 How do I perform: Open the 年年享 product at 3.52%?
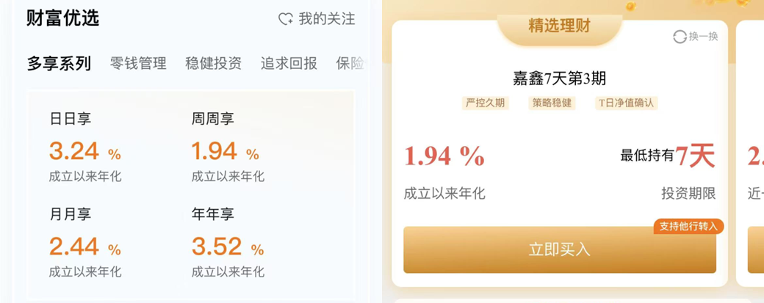(x=228, y=242)
